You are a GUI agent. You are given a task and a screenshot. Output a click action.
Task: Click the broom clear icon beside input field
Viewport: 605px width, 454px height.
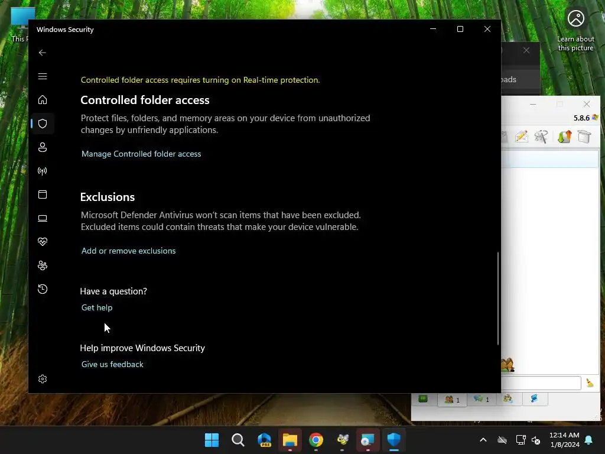pos(590,383)
